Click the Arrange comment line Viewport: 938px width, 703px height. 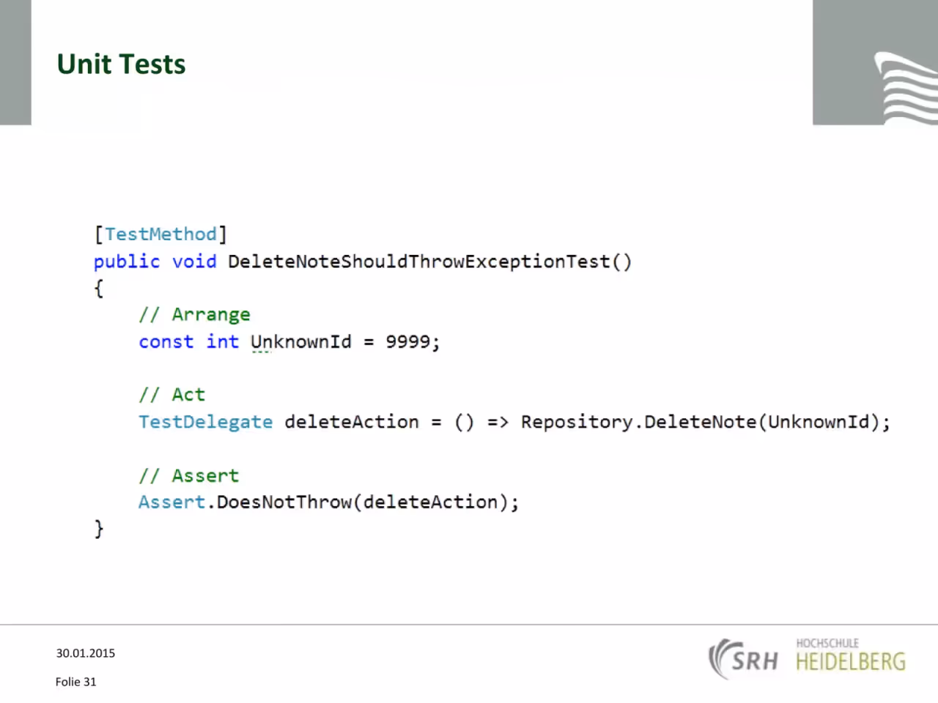[195, 315]
